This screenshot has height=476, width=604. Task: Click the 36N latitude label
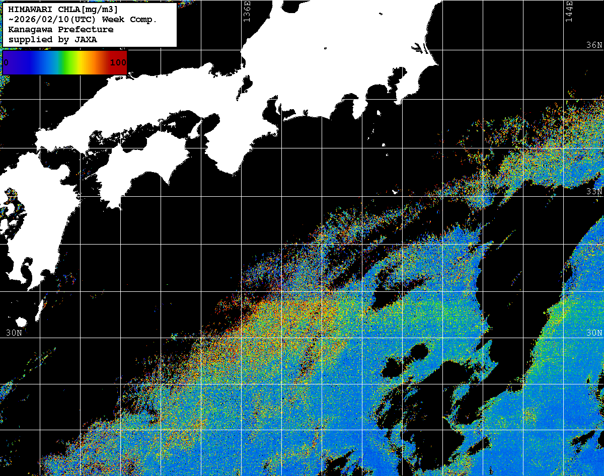594,45
